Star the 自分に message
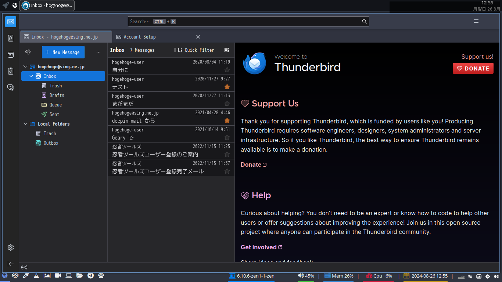Image resolution: width=502 pixels, height=282 pixels. click(227, 70)
